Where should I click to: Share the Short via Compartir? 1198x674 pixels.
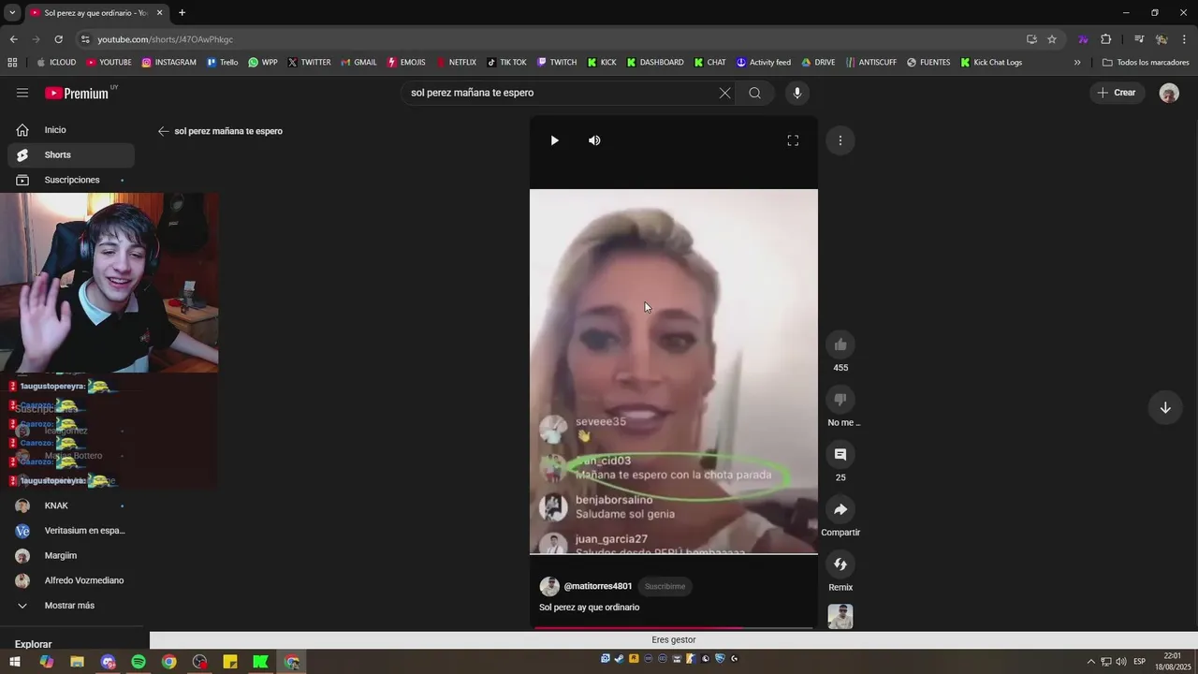tap(840, 509)
